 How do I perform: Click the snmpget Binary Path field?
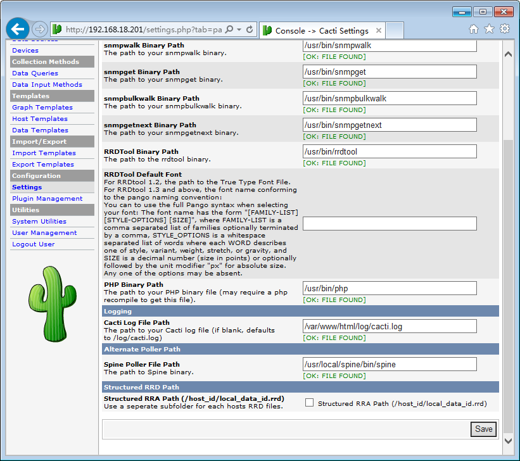[x=390, y=72]
